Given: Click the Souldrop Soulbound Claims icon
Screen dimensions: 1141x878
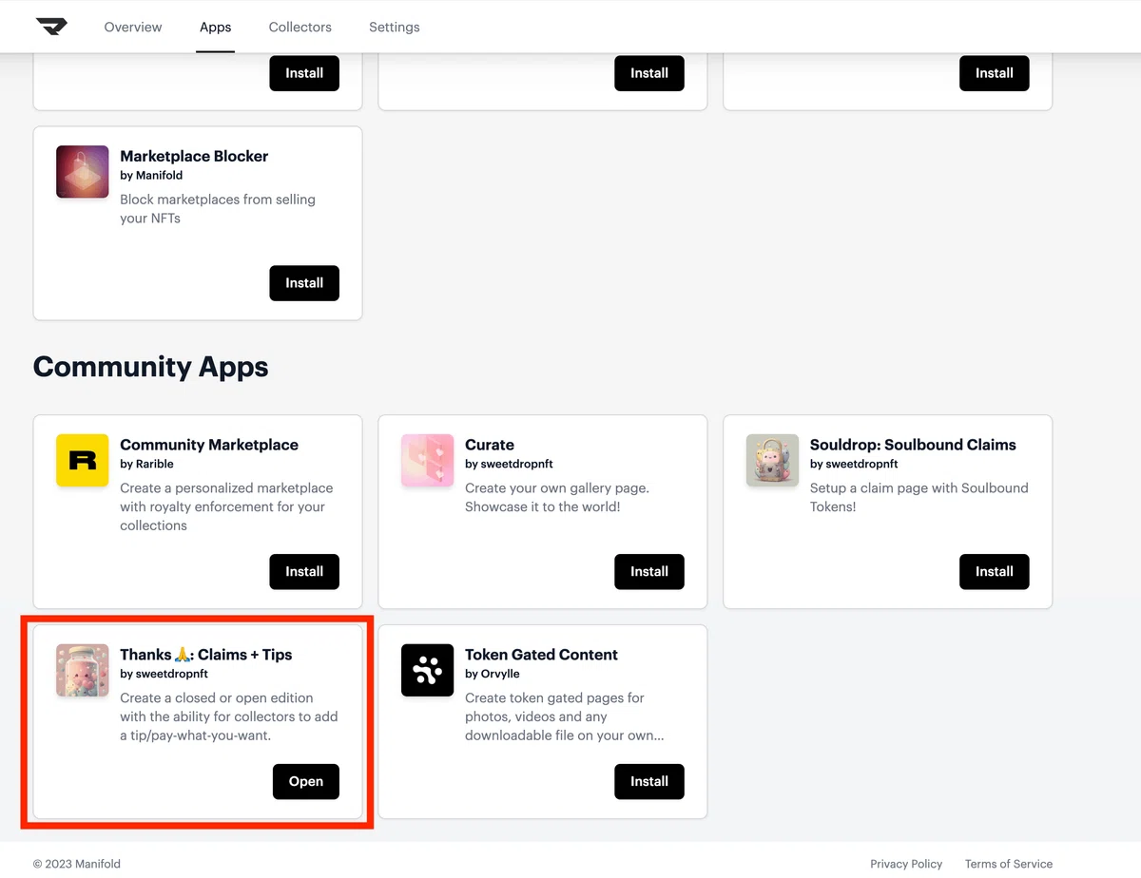Looking at the screenshot, I should click(x=773, y=461).
